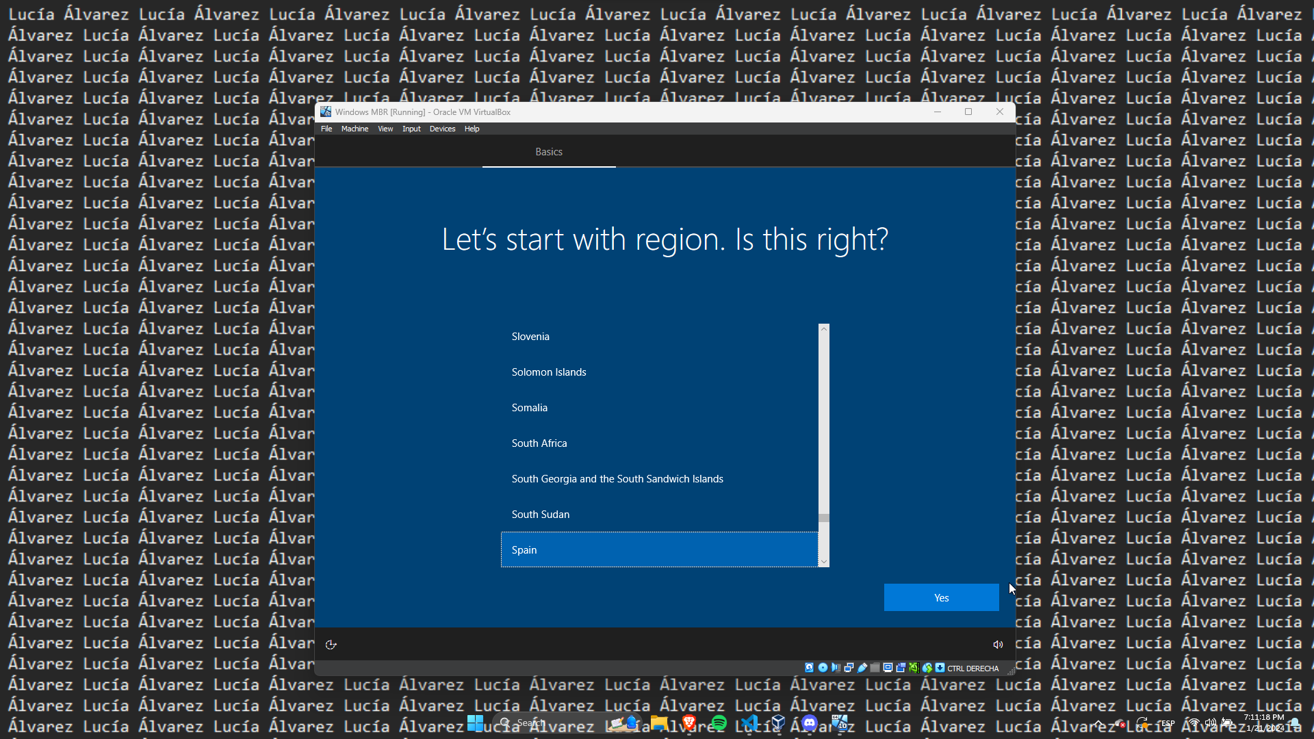Click the optical drive status icon
1314x739 pixels.
[823, 668]
